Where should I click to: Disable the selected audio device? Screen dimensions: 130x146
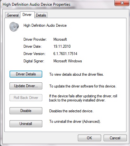(x=26, y=111)
